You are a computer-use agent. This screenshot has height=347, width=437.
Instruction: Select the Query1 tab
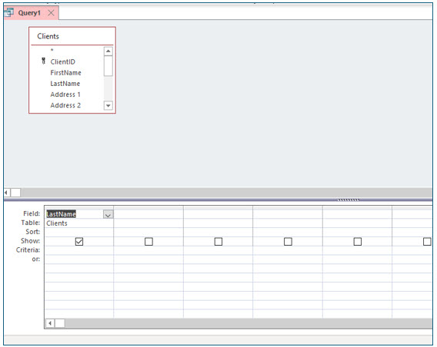(31, 13)
